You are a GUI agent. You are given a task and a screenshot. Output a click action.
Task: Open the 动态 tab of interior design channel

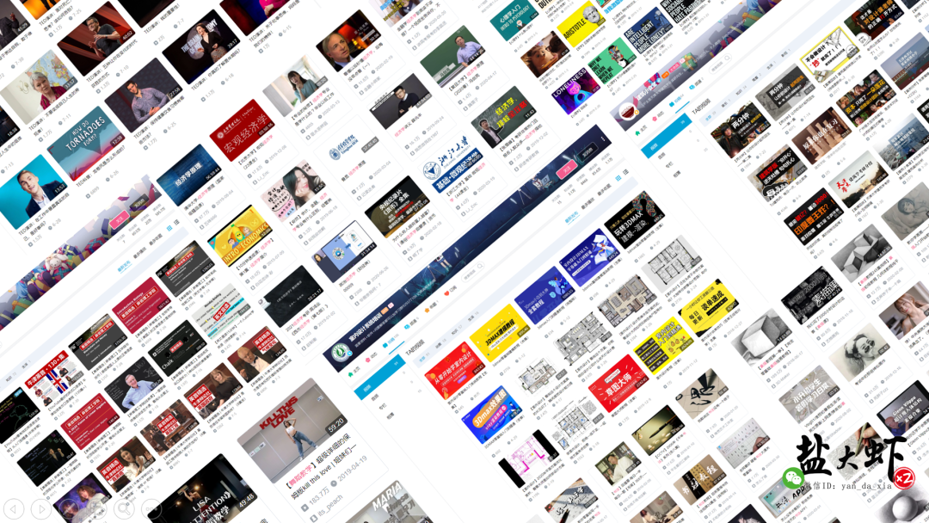pos(372,357)
